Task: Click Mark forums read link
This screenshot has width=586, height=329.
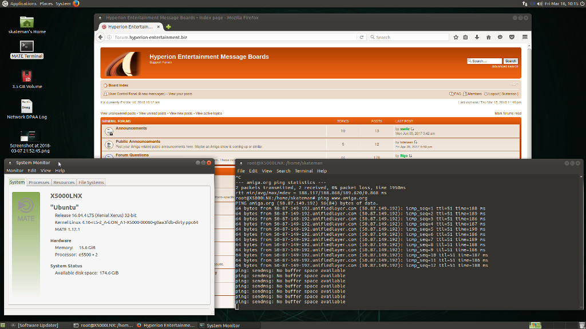Action: tap(508, 114)
